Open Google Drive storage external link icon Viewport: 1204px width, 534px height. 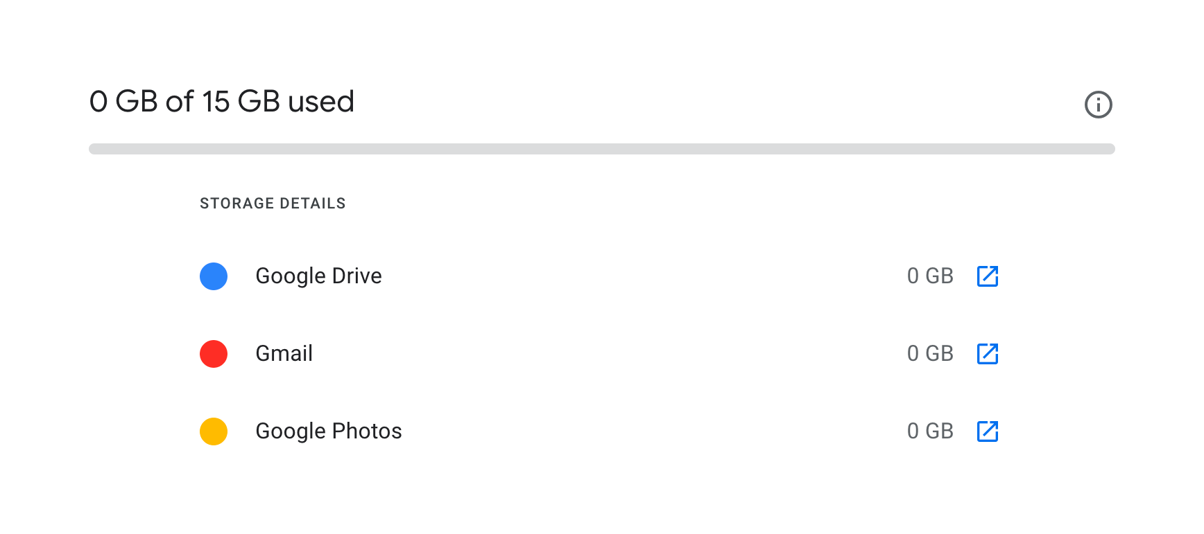(987, 276)
